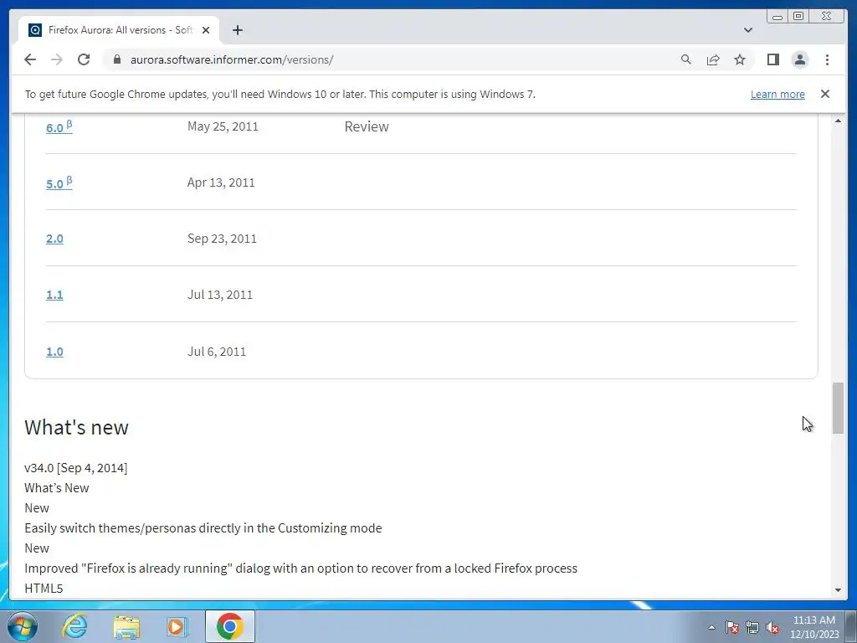The image size is (857, 643).
Task: Expand the tab search dropdown arrow
Action: coord(747,30)
